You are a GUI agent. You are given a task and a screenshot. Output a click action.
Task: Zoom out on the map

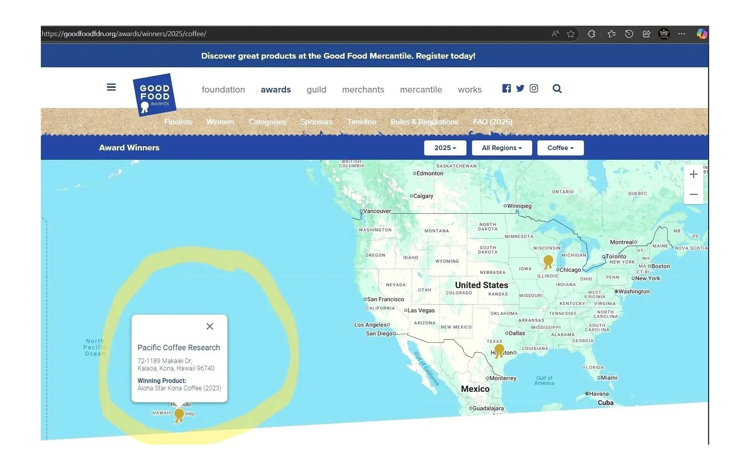coord(694,194)
